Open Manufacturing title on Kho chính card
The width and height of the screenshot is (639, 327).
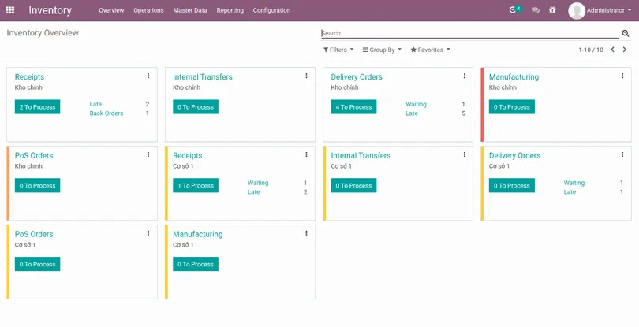(514, 77)
